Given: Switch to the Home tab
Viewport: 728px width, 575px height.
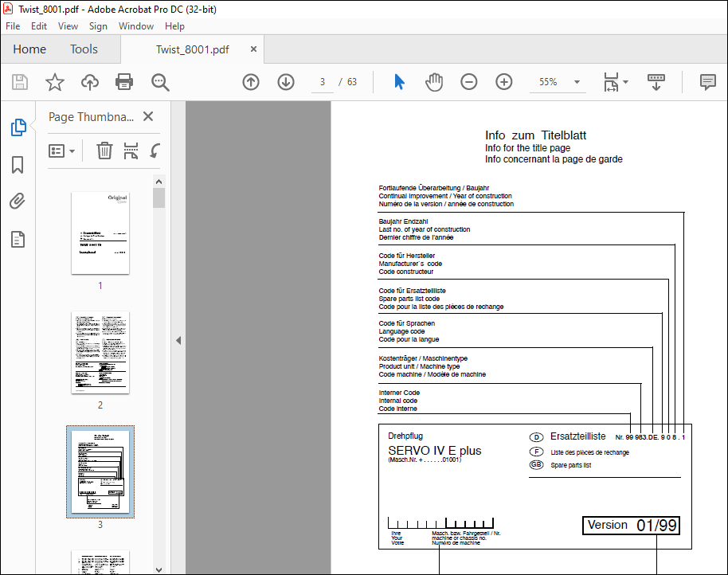Looking at the screenshot, I should tap(29, 49).
